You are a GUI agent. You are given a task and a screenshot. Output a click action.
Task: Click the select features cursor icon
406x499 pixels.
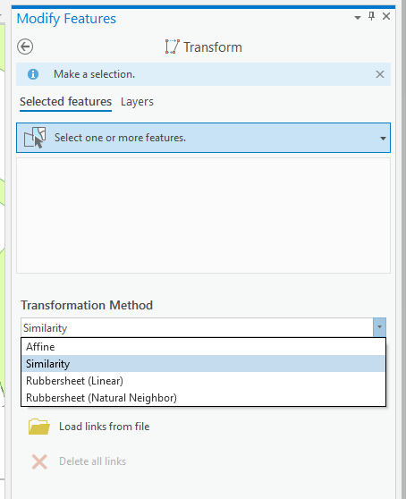(x=35, y=138)
